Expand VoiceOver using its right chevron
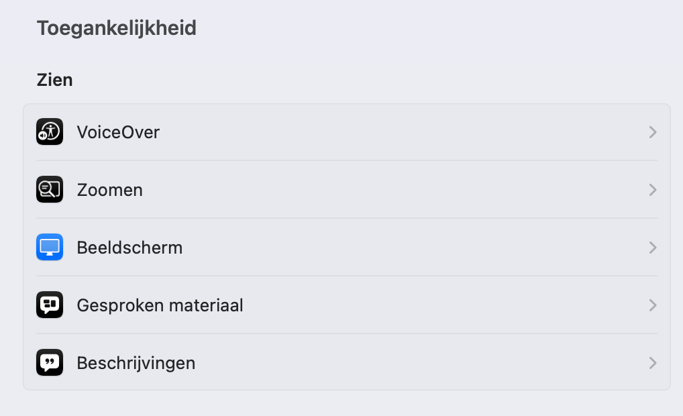The image size is (683, 416). click(x=653, y=132)
